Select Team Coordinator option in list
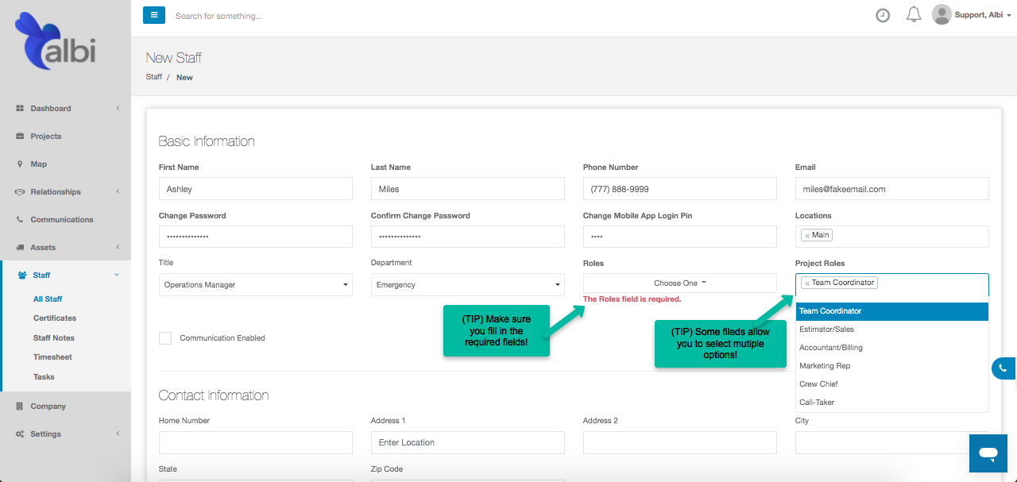The width and height of the screenshot is (1017, 482). [892, 311]
